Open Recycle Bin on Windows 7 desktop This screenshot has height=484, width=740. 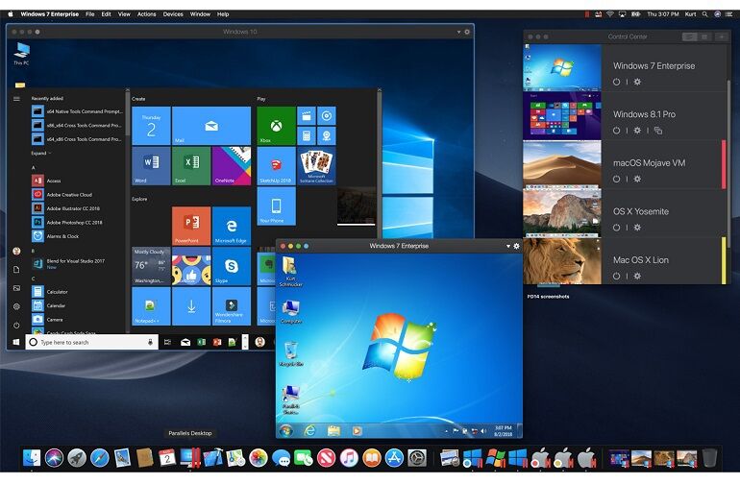pyautogui.click(x=291, y=353)
